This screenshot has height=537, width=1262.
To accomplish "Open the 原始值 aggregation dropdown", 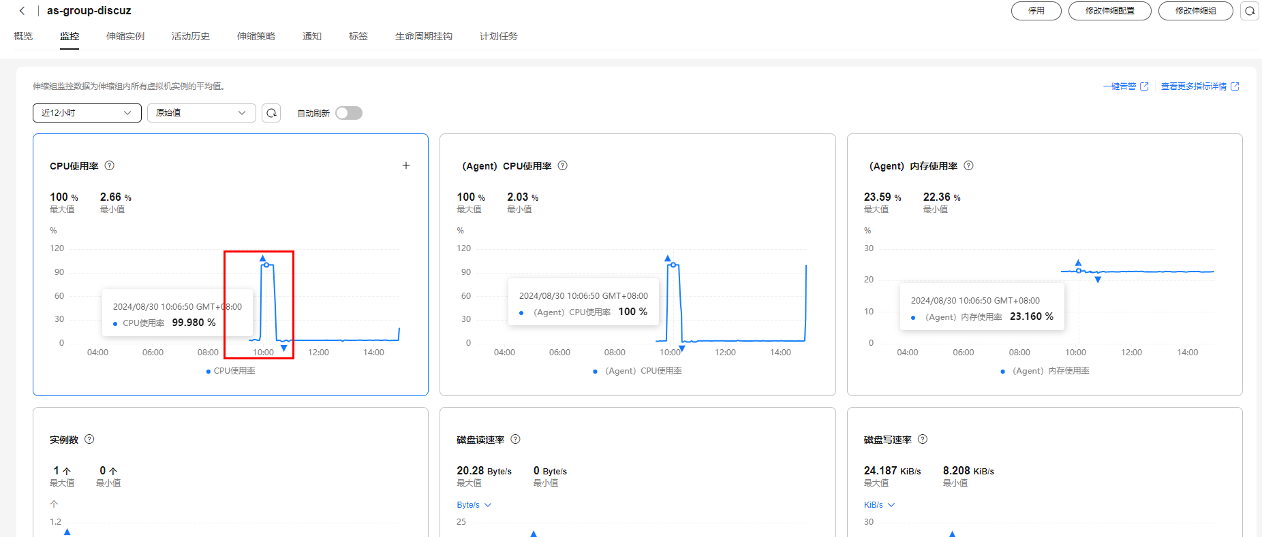I will coord(202,113).
